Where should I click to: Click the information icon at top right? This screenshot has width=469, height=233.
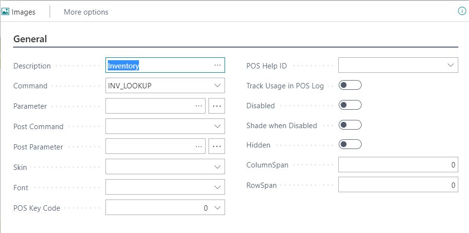tap(462, 11)
